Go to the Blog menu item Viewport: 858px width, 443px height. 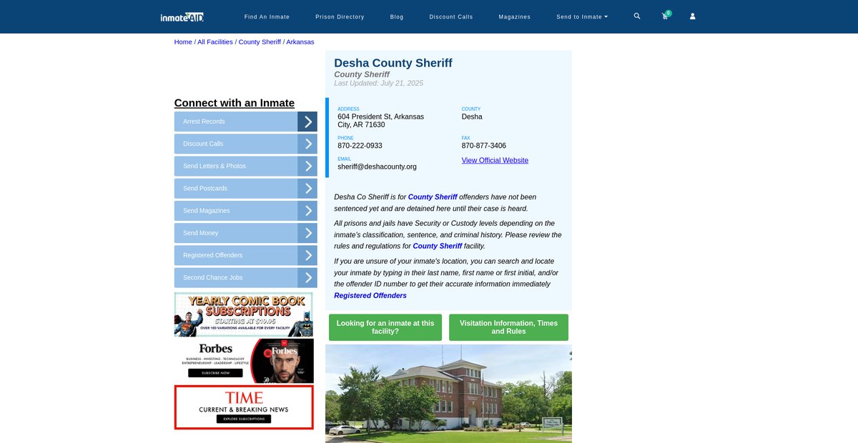click(x=397, y=16)
